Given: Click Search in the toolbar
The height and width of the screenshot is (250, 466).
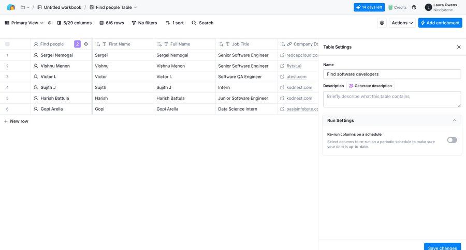Looking at the screenshot, I should [202, 23].
